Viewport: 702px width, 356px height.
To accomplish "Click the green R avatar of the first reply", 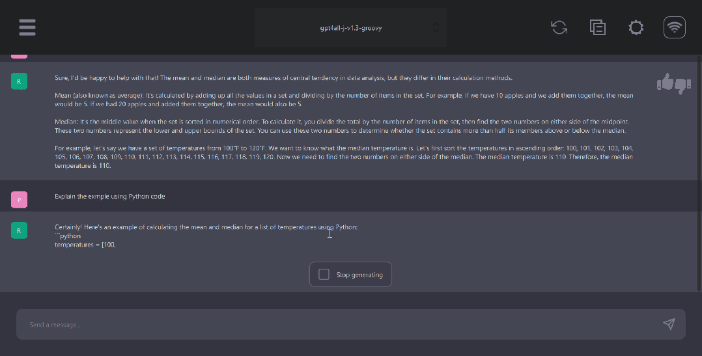I will (x=20, y=81).
